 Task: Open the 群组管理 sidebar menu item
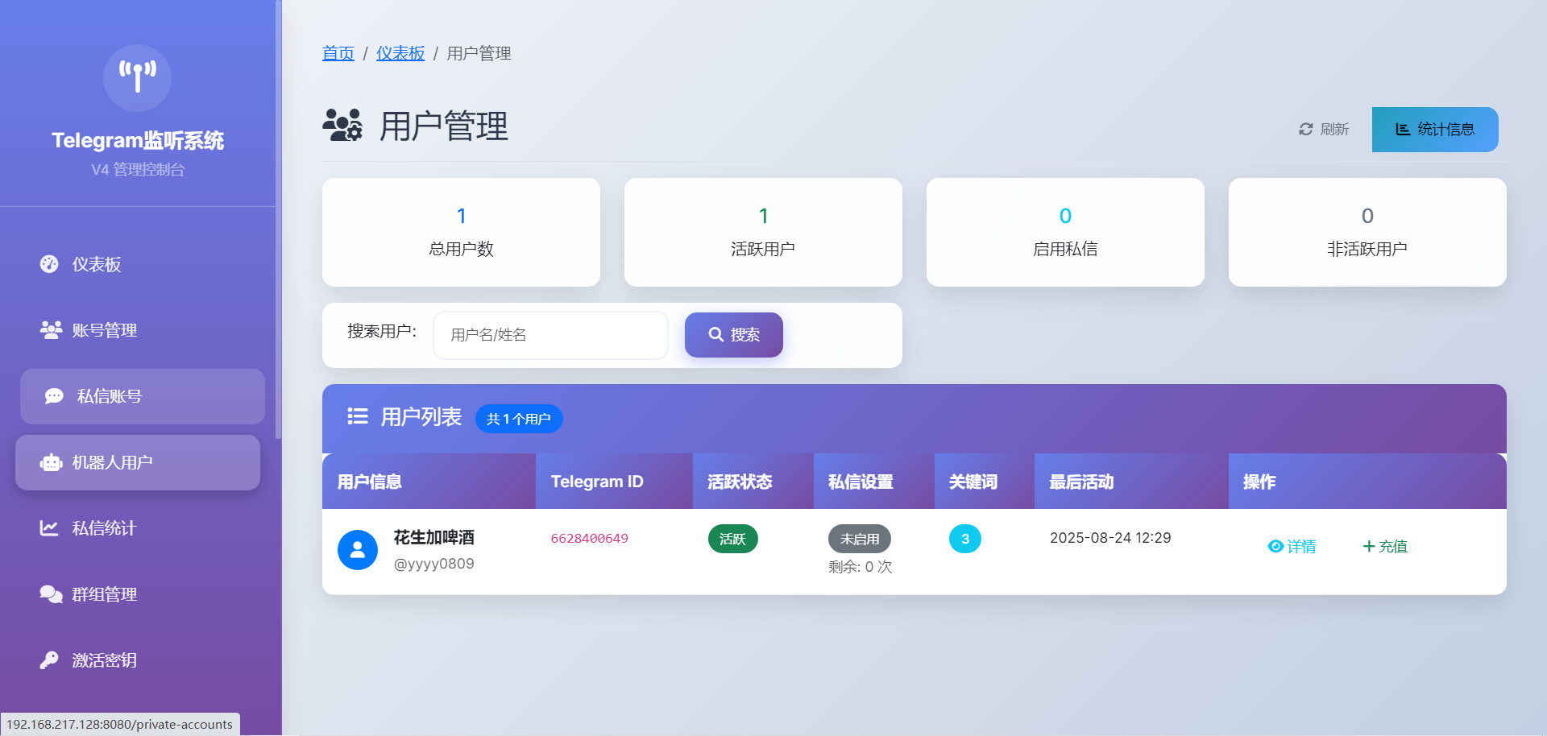pyautogui.click(x=105, y=594)
